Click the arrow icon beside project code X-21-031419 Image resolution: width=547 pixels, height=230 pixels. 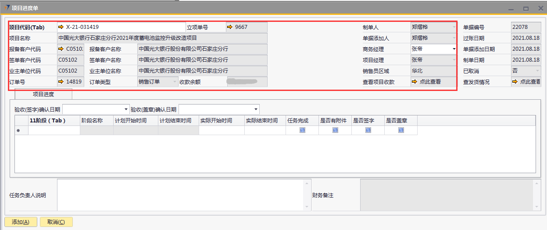(x=61, y=27)
